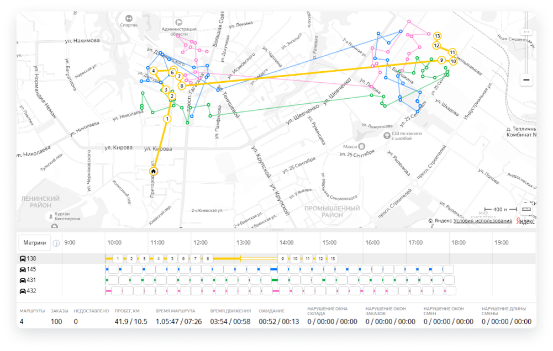
Task: Click timeline stop 6 of route 138
Action: 183,259
